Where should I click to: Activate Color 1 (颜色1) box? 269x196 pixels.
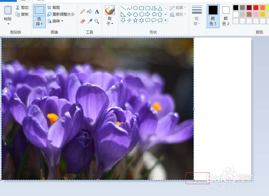pyautogui.click(x=213, y=16)
